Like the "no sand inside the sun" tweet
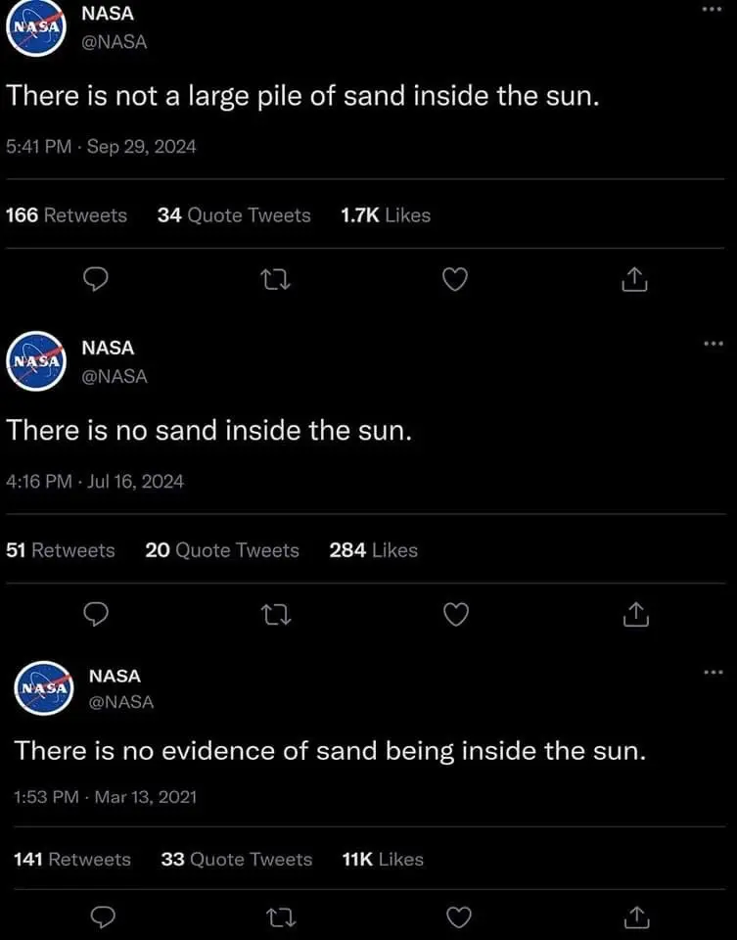The width and height of the screenshot is (737, 940). pyautogui.click(x=453, y=615)
